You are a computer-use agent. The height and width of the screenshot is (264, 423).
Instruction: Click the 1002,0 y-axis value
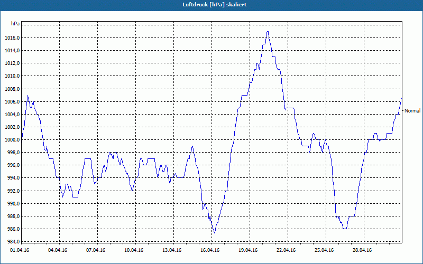(x=12, y=127)
